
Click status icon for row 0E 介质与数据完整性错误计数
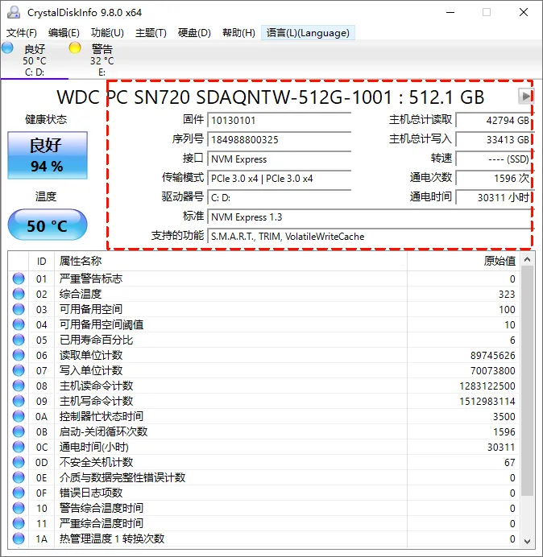(x=19, y=477)
